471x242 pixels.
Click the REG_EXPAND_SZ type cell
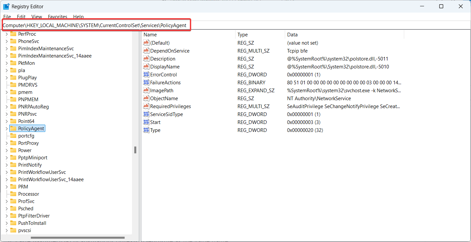coord(256,90)
